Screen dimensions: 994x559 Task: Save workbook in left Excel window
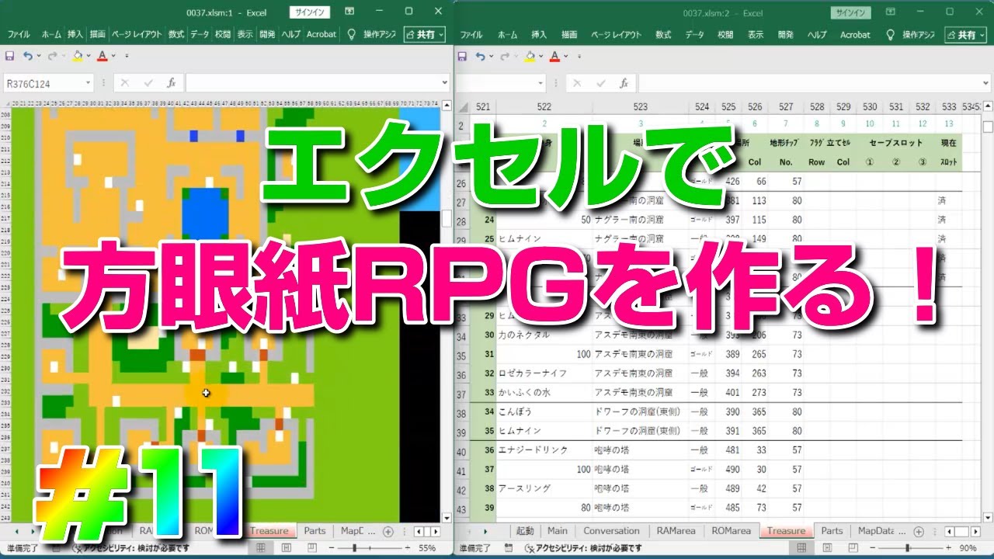coord(9,56)
